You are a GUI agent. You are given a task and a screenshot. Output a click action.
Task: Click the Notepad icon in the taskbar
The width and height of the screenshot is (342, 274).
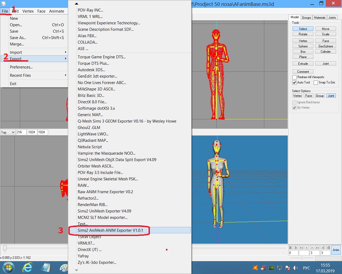point(46,268)
